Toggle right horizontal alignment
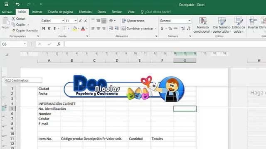Viewport: 266px width, 149px height. pyautogui.click(x=104, y=29)
